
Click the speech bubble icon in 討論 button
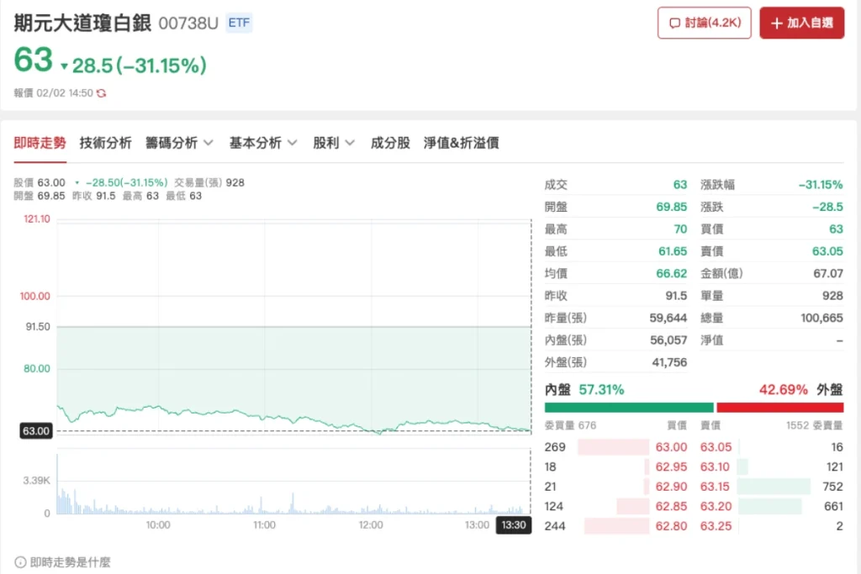point(675,23)
